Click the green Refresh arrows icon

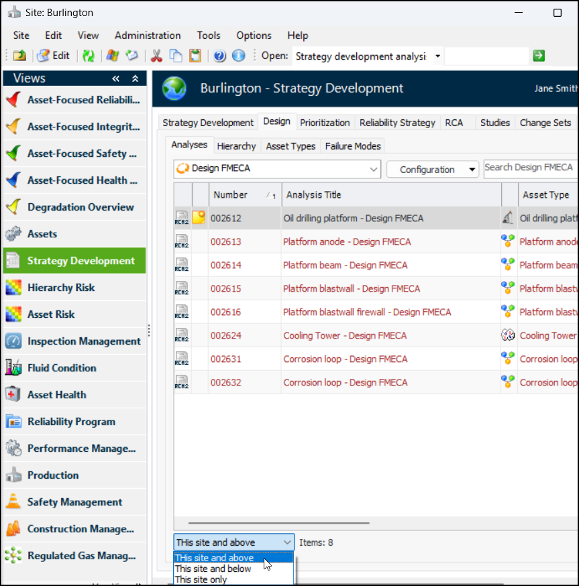click(89, 56)
